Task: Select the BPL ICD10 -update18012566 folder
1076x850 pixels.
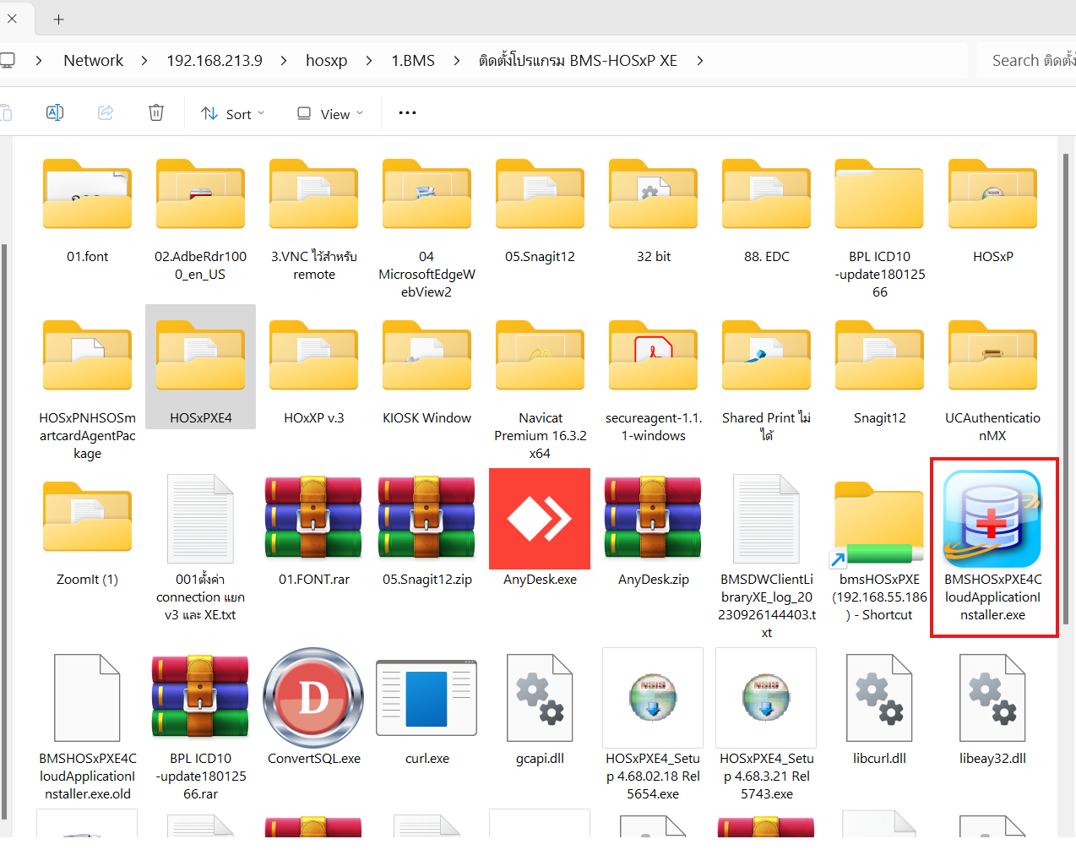Action: (x=880, y=229)
